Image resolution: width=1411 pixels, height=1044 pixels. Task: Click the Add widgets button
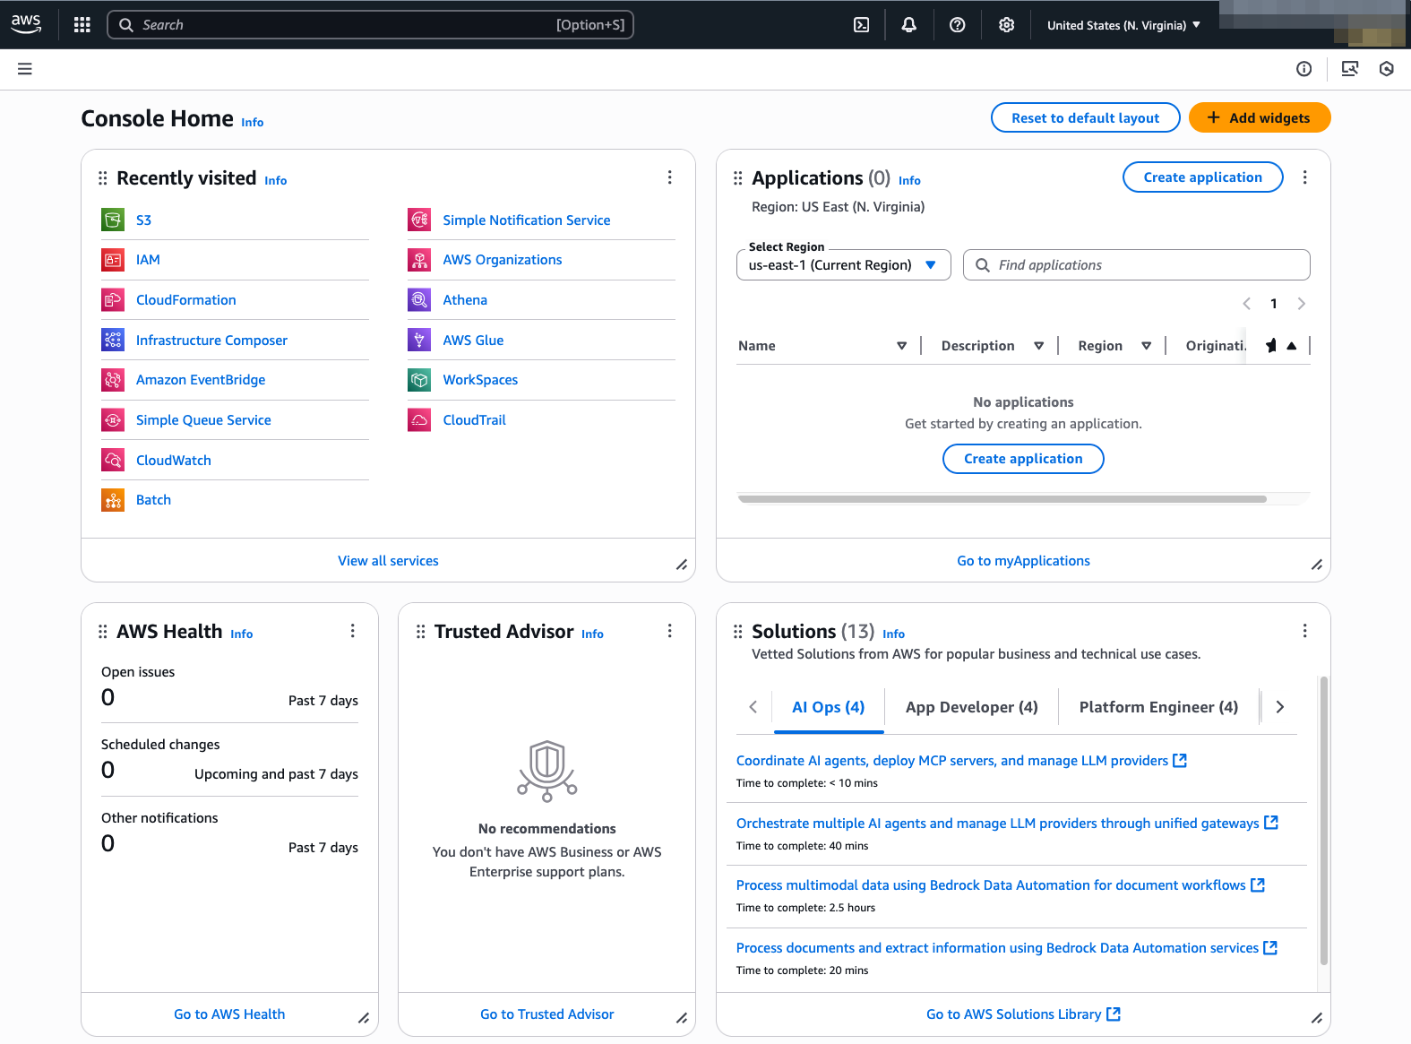1259,117
